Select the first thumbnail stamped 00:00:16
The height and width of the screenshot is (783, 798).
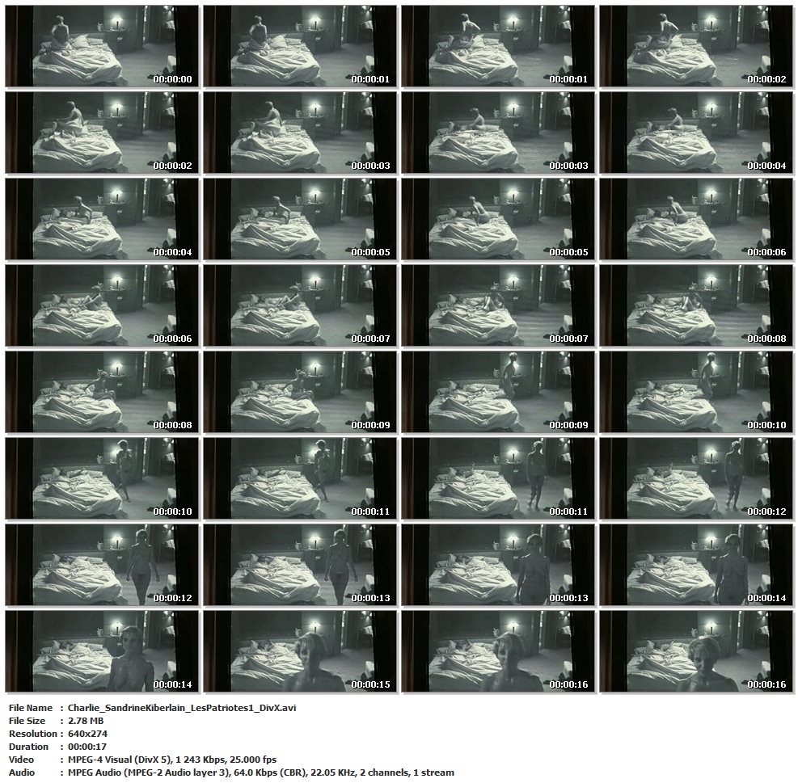tap(498, 652)
